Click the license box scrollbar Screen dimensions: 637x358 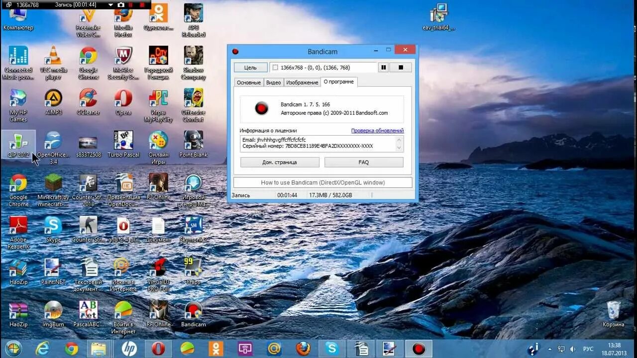tap(399, 144)
